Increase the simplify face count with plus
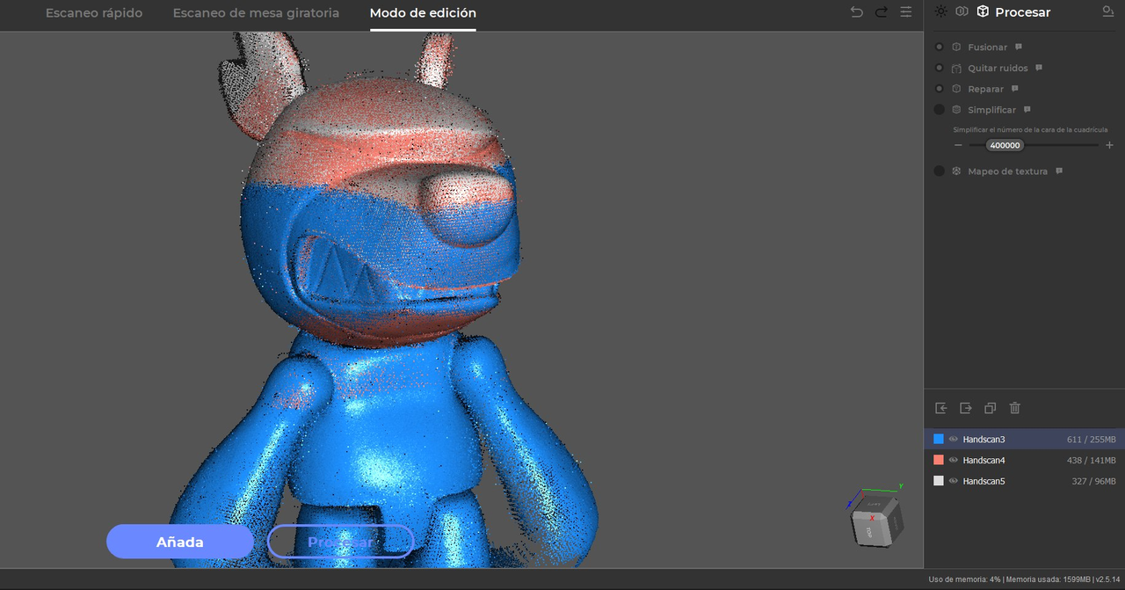1125x590 pixels. [x=1109, y=145]
